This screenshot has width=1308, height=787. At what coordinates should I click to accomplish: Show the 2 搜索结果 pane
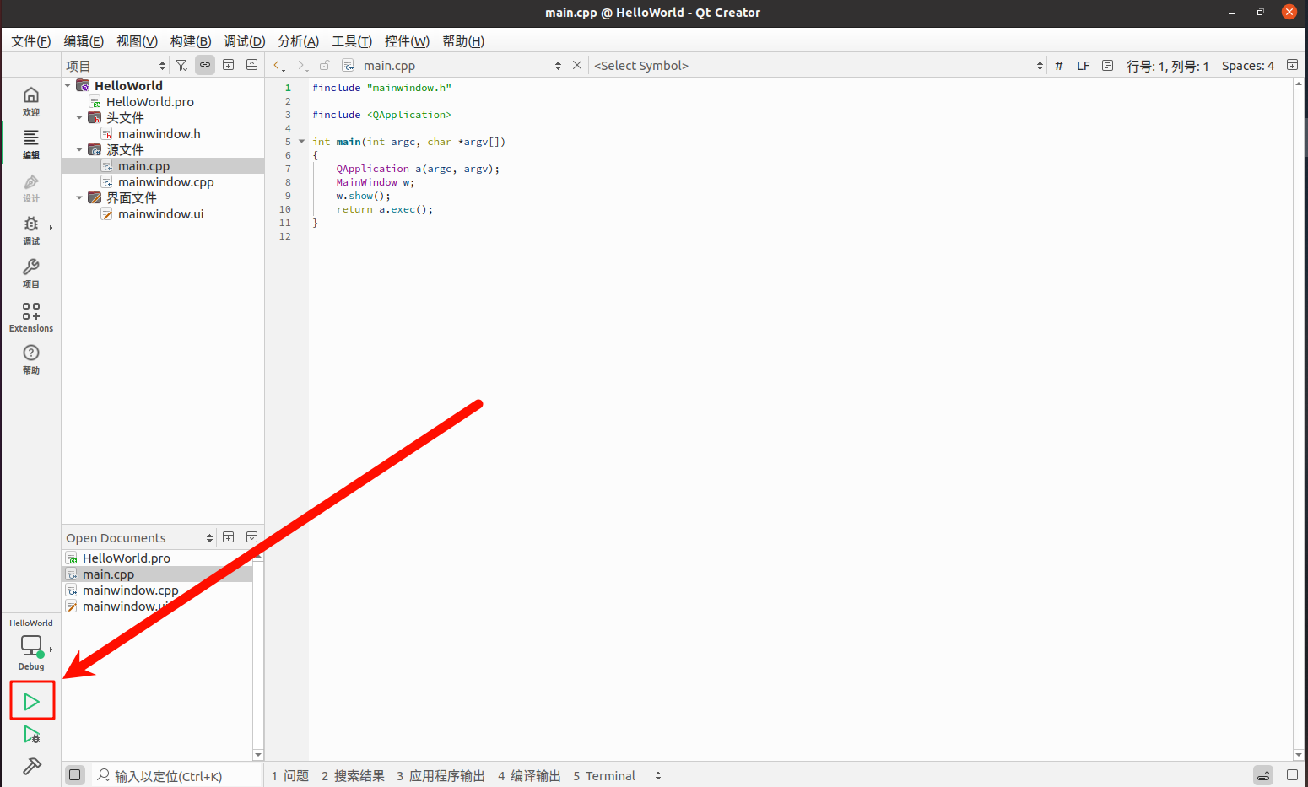click(353, 775)
